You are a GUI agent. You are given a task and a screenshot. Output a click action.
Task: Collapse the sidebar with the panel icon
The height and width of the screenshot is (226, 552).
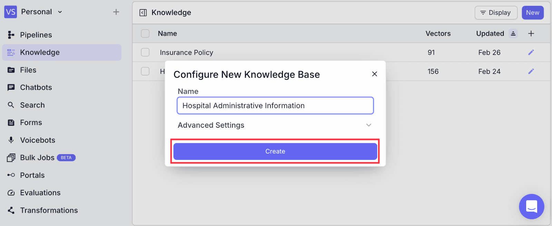[143, 13]
